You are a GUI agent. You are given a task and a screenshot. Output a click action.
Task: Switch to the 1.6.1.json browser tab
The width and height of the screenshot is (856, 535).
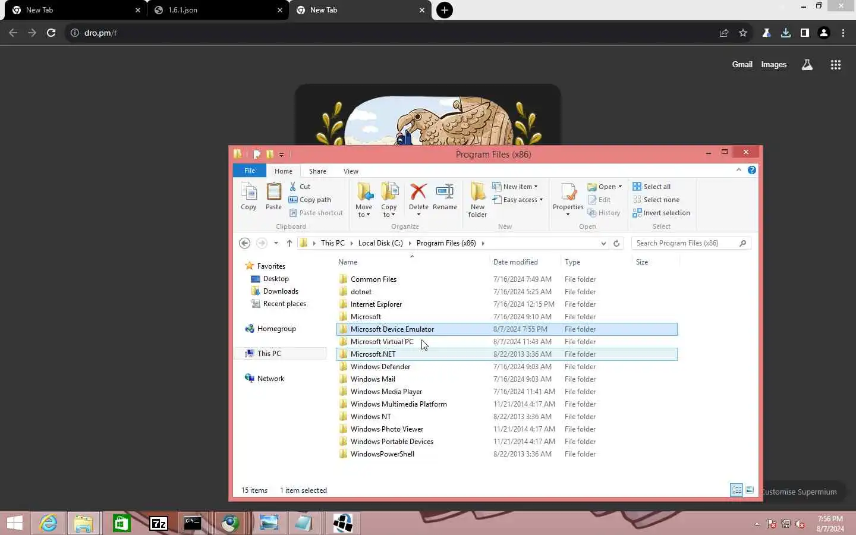pyautogui.click(x=218, y=10)
